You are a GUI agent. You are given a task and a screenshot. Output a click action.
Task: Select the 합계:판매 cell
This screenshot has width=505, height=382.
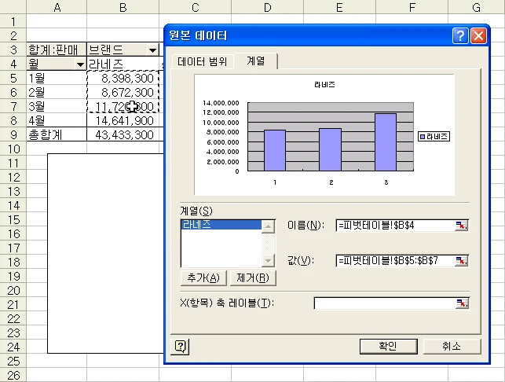pyautogui.click(x=57, y=50)
